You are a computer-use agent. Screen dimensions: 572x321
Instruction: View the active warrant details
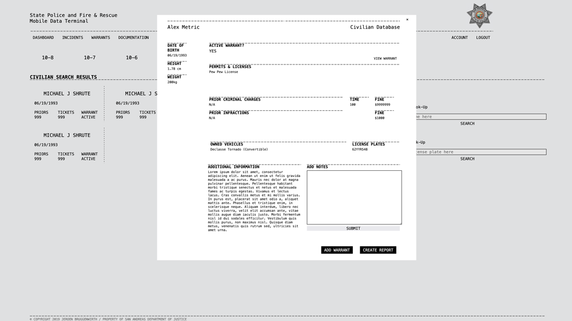coord(385,59)
